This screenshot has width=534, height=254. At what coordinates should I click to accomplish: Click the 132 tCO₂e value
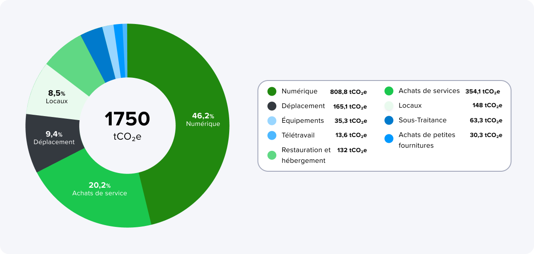[x=352, y=150]
